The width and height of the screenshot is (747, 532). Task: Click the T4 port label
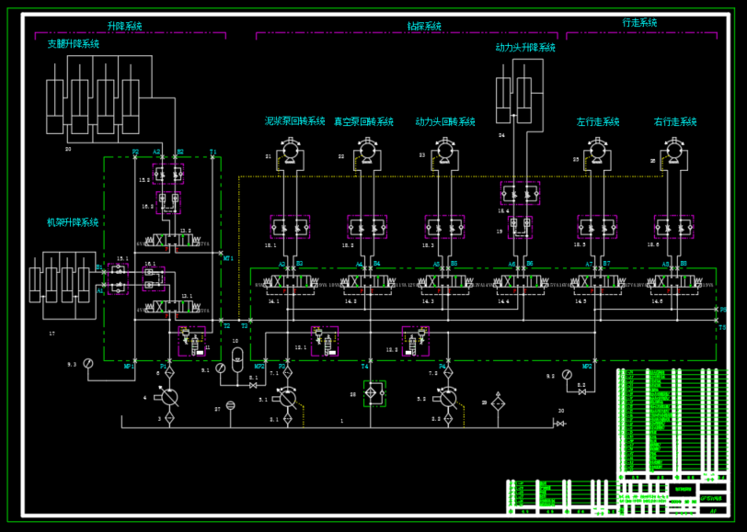pos(365,367)
